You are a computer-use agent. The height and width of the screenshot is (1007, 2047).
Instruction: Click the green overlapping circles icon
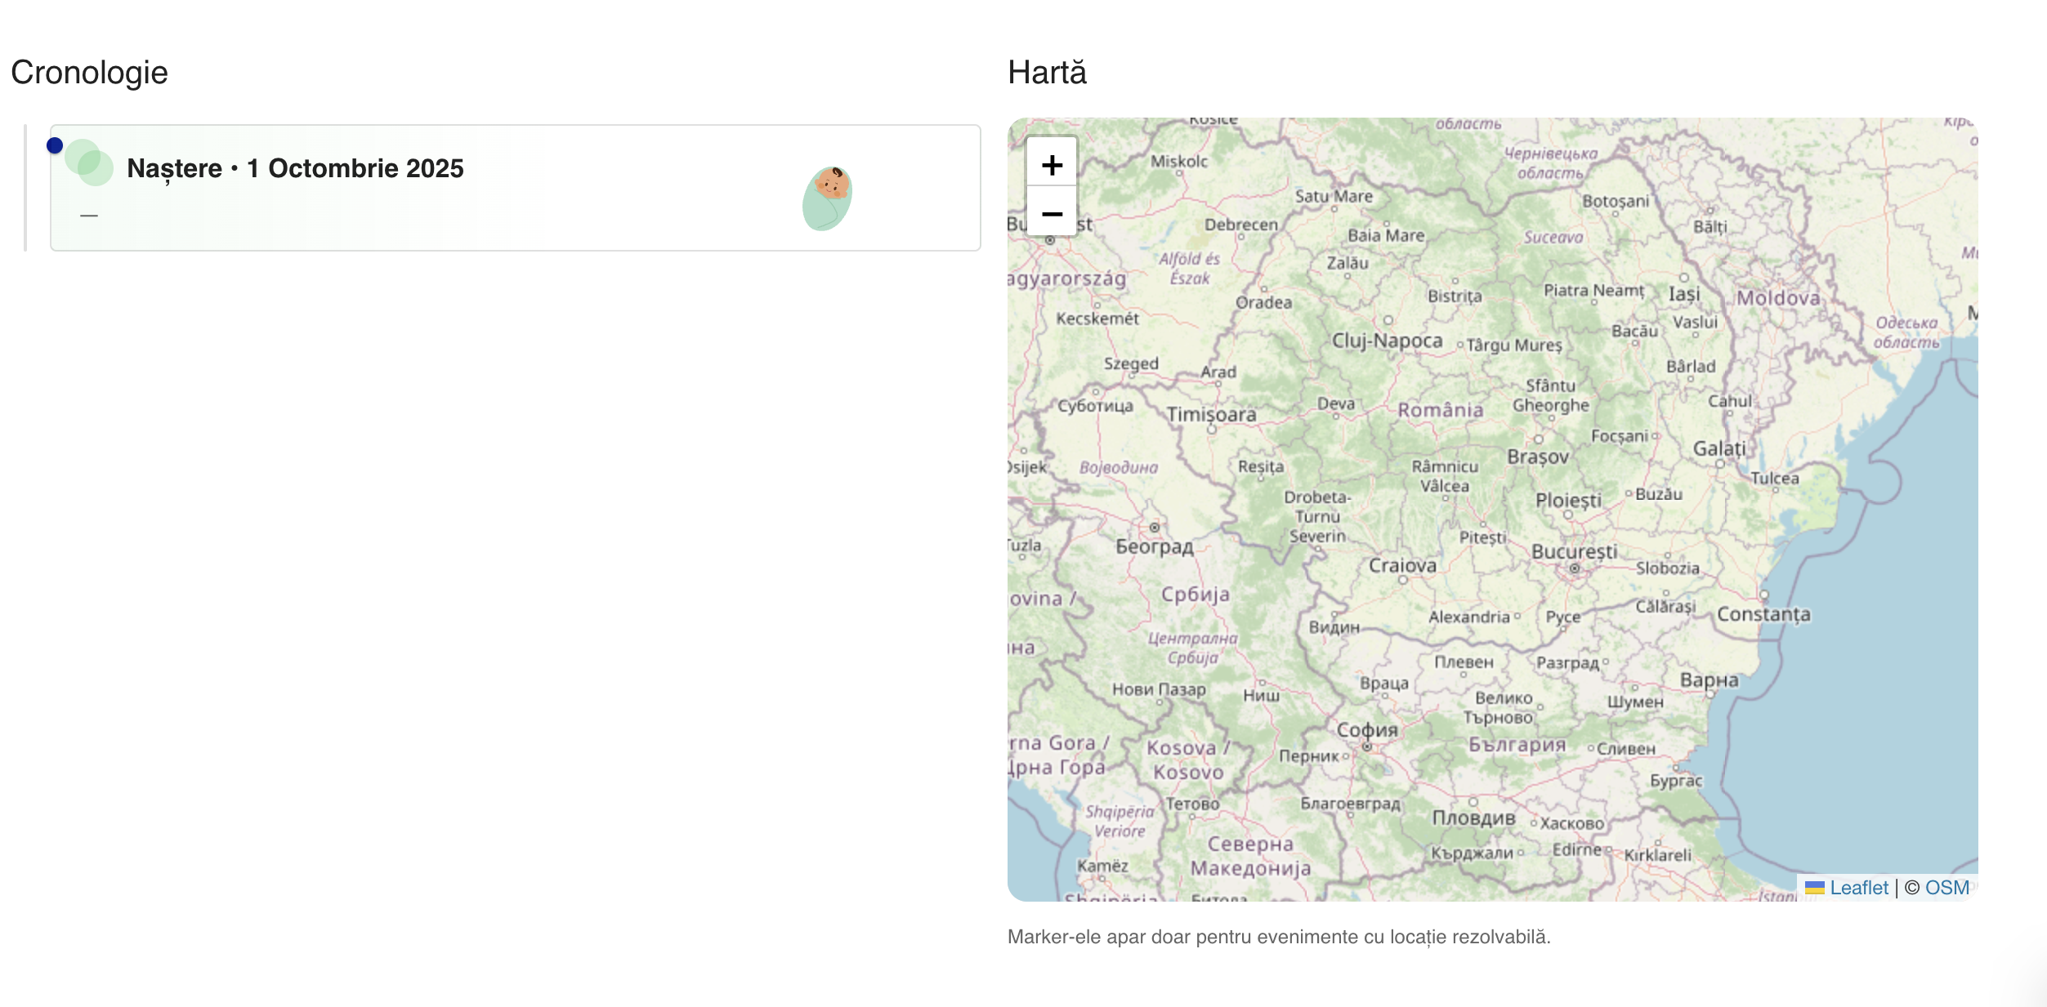pos(89,163)
